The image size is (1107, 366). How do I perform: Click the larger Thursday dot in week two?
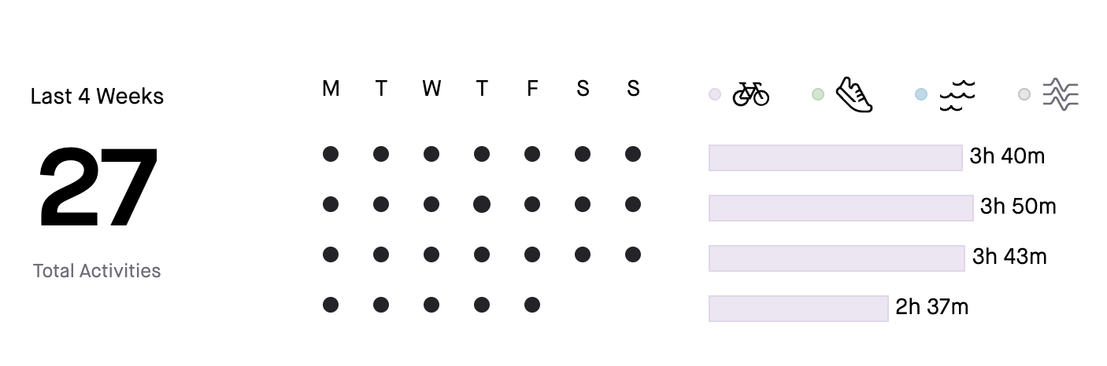[482, 204]
